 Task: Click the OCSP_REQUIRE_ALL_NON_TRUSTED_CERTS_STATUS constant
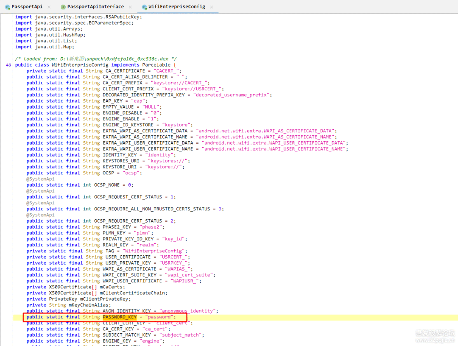point(152,209)
